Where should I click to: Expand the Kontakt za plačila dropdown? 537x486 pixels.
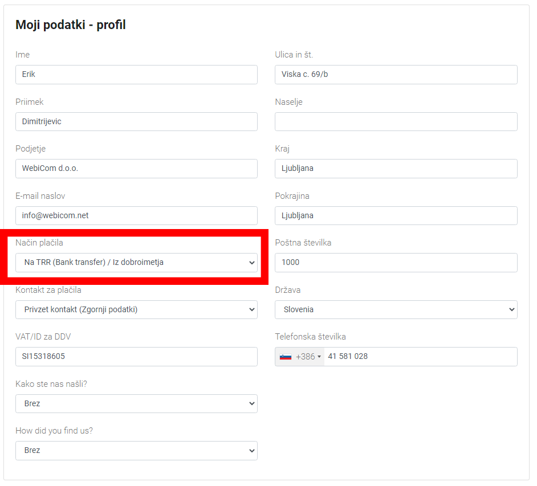pyautogui.click(x=136, y=309)
